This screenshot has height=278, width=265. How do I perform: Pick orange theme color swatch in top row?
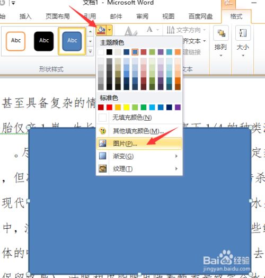pos(178,52)
